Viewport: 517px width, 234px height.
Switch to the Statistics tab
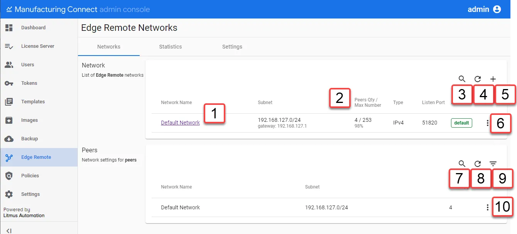click(x=171, y=47)
